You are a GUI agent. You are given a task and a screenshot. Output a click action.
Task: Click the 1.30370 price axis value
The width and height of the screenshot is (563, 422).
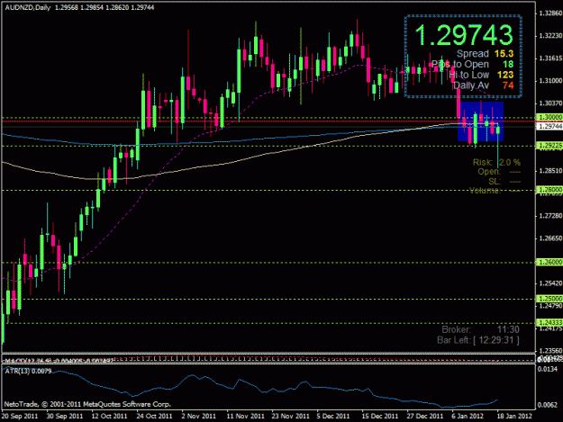(x=550, y=103)
